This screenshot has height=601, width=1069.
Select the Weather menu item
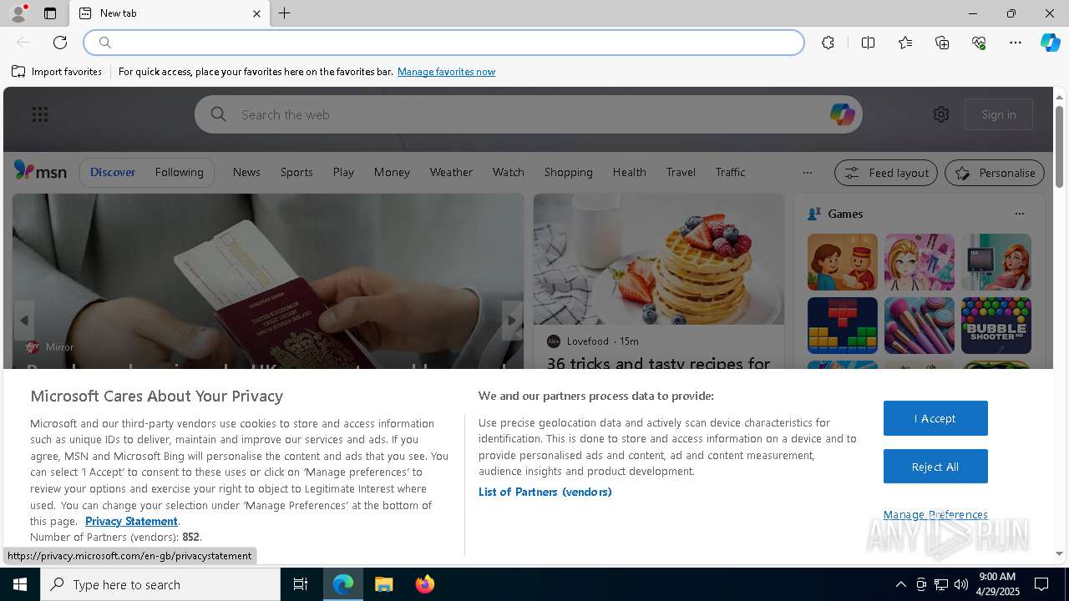(x=451, y=172)
